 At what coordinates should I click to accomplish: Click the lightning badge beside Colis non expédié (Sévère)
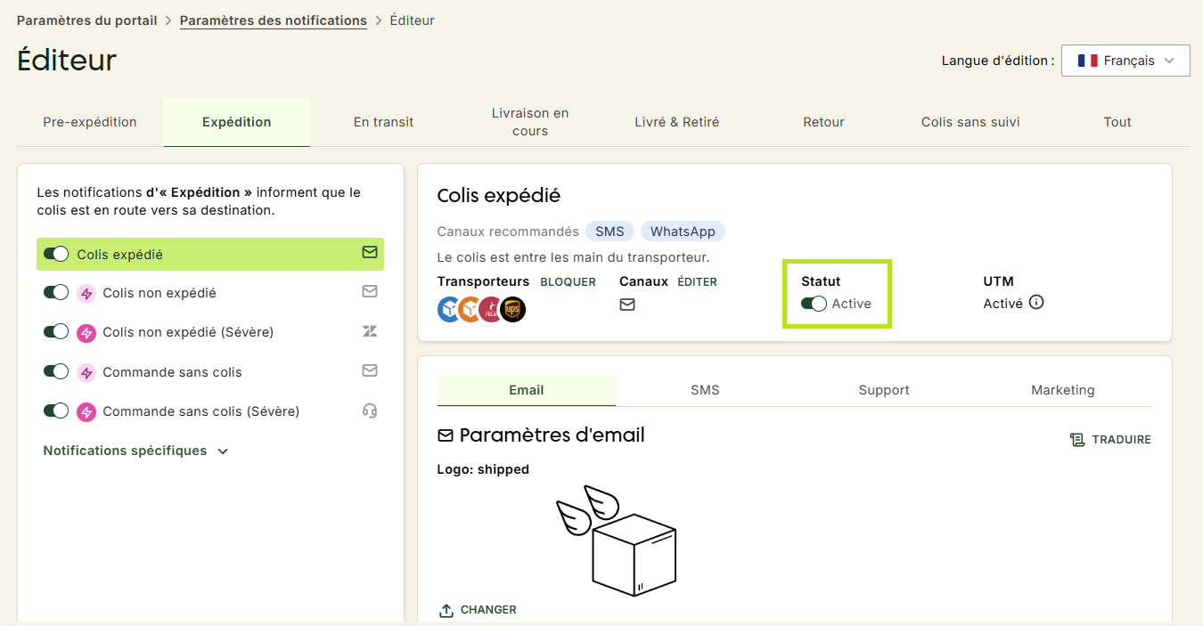[x=86, y=332]
